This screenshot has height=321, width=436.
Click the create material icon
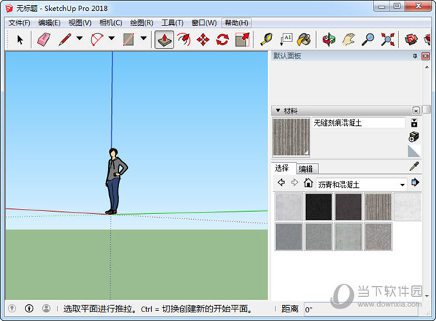414,137
